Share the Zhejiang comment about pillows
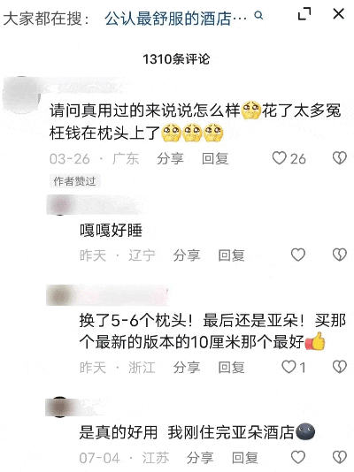This screenshot has width=354, height=472. 187,368
